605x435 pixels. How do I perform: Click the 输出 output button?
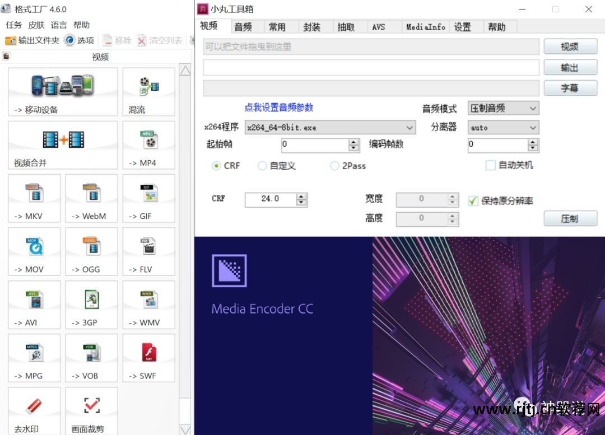[570, 68]
